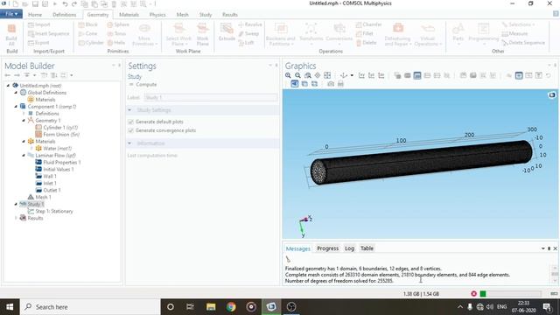Select the Wall 1 node
The width and height of the screenshot is (560, 315).
(45, 176)
